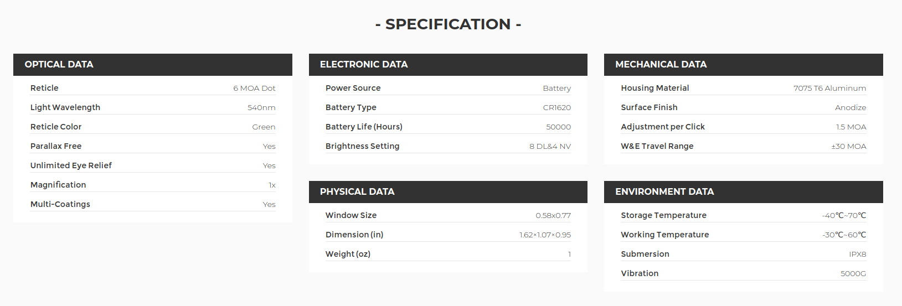Select the MECHANICAL DATA table header
This screenshot has width=902, height=306.
(x=744, y=65)
